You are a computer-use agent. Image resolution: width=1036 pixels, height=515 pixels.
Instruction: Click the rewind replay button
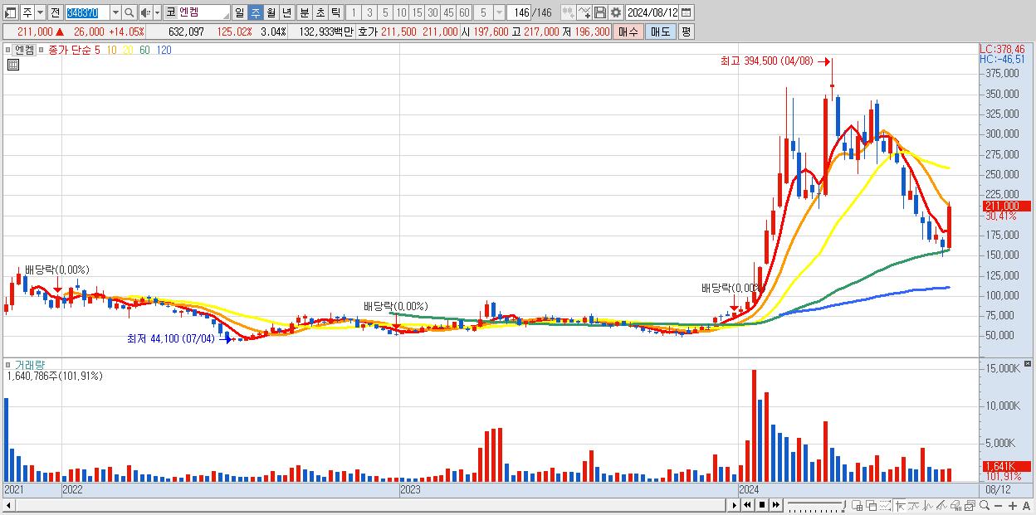click(x=747, y=505)
